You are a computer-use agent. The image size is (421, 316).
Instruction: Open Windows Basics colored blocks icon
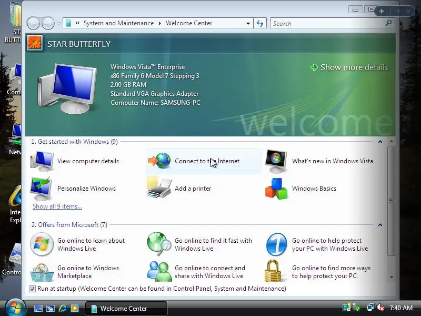pyautogui.click(x=276, y=189)
